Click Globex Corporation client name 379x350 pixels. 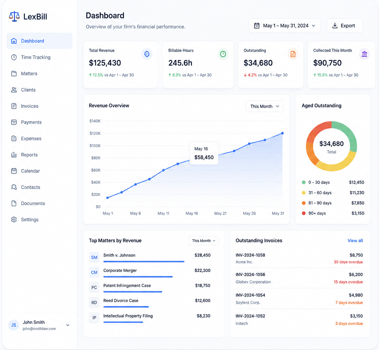(253, 282)
